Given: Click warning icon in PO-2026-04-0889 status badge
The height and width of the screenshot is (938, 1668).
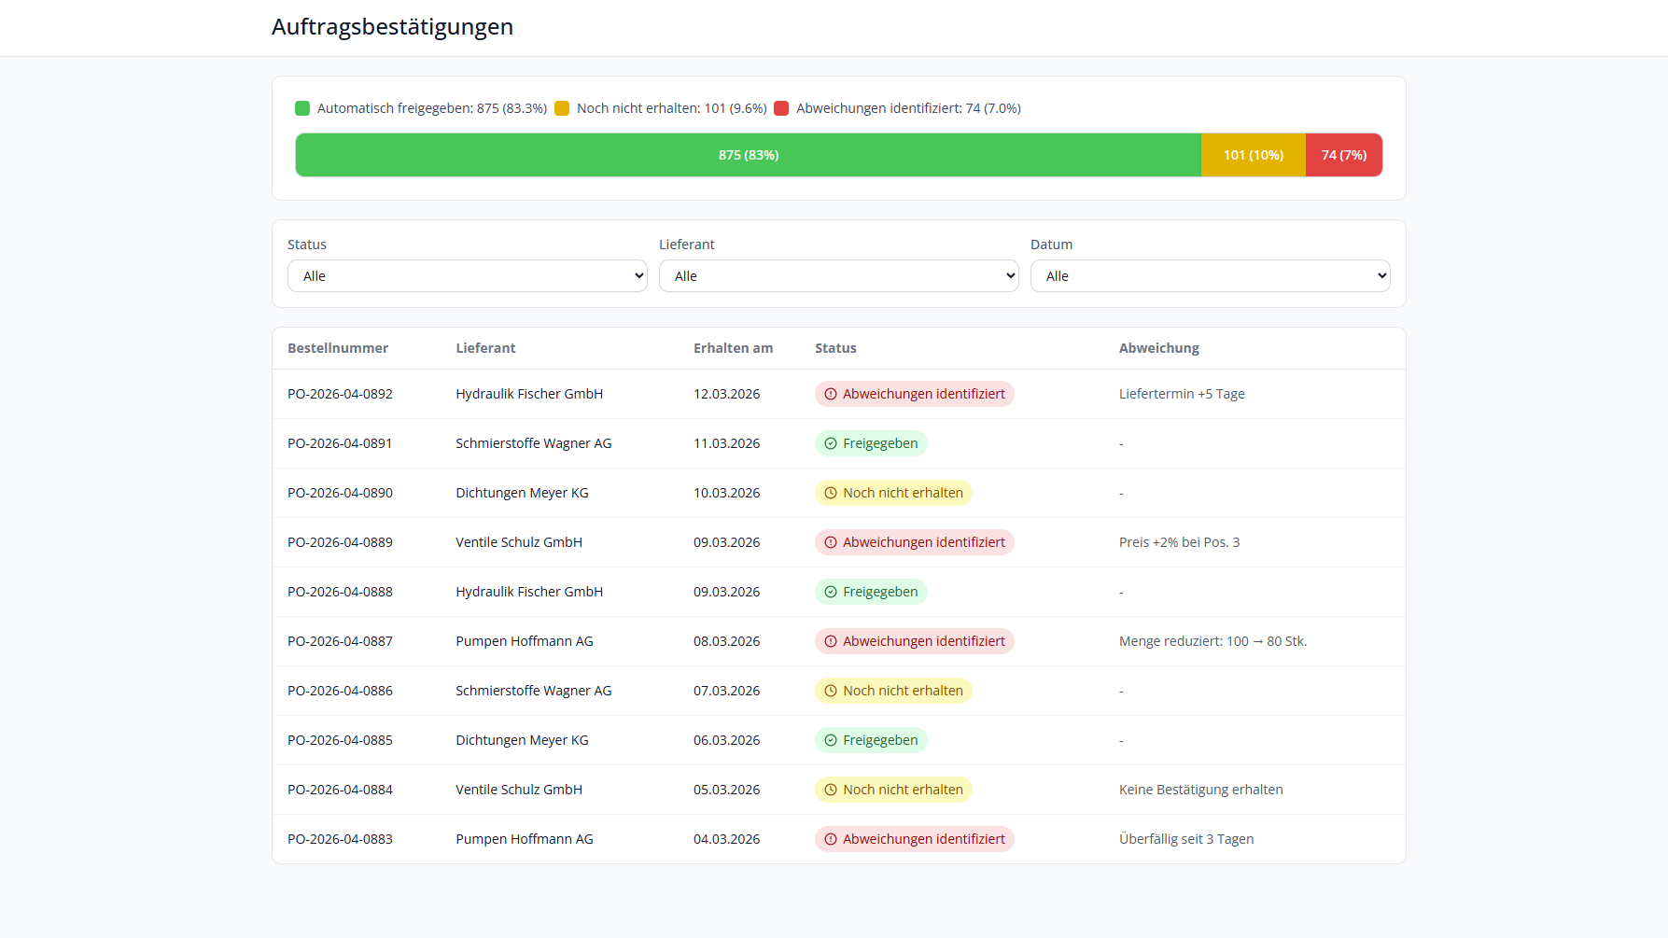Looking at the screenshot, I should tap(831, 542).
